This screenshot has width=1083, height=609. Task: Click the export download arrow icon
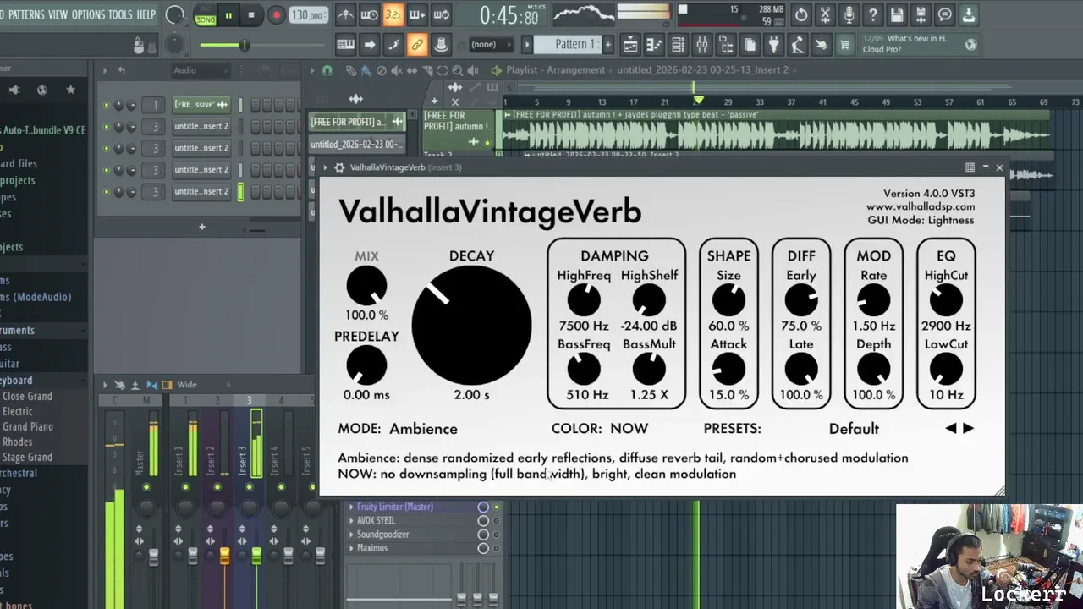(x=969, y=15)
